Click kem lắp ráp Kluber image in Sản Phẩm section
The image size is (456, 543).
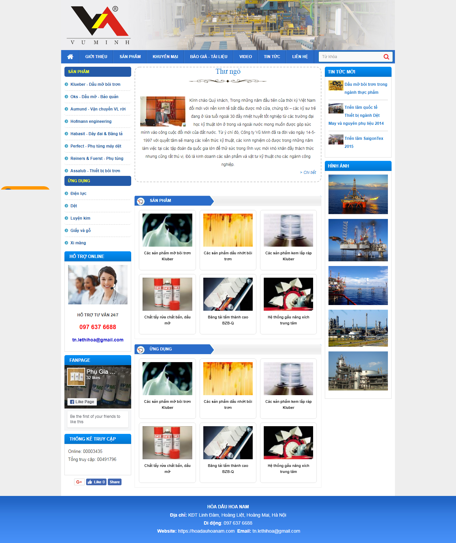tap(288, 230)
